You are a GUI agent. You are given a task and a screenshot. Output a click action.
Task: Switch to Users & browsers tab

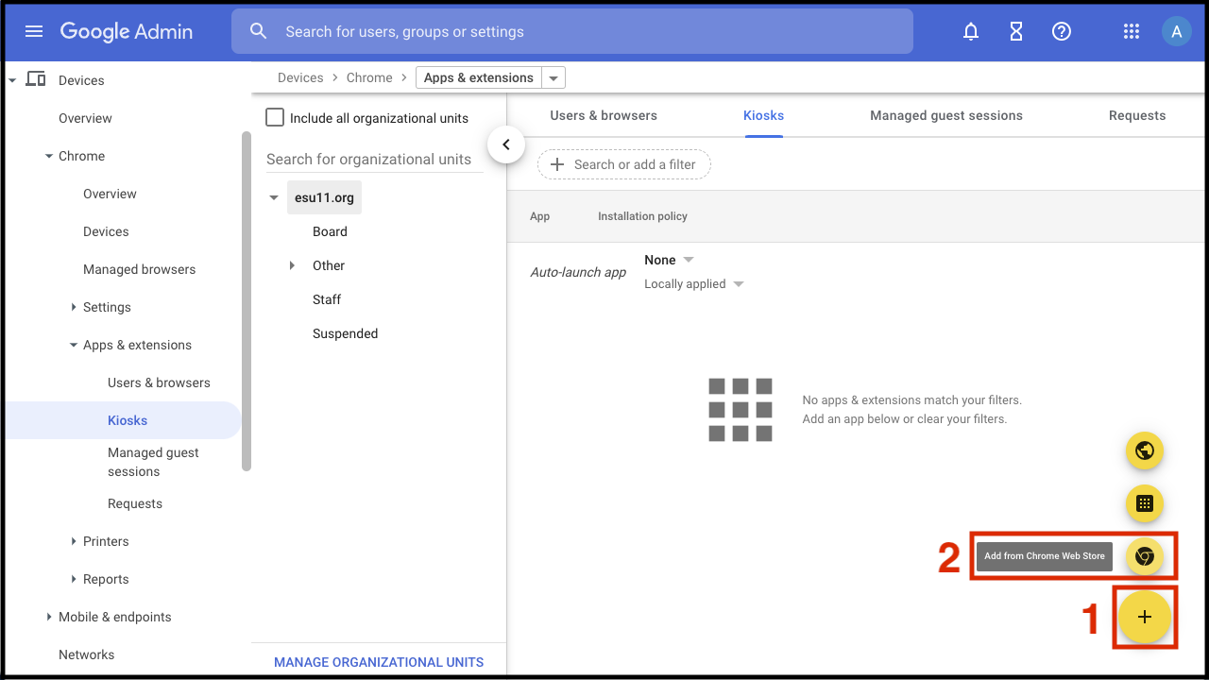coord(604,115)
